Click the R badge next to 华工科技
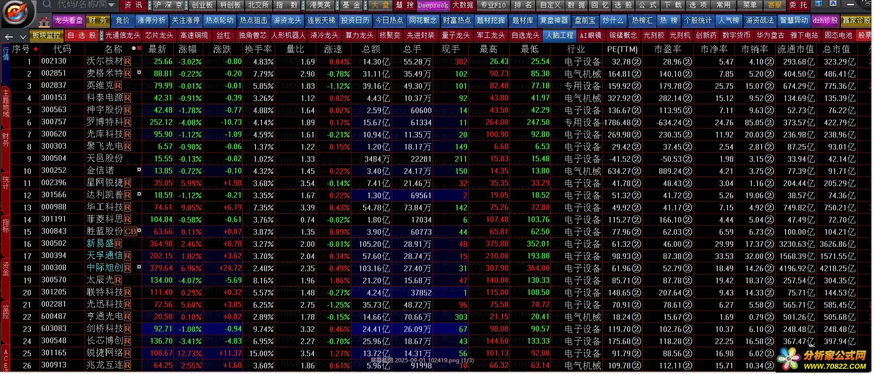874x374 pixels. tap(127, 207)
